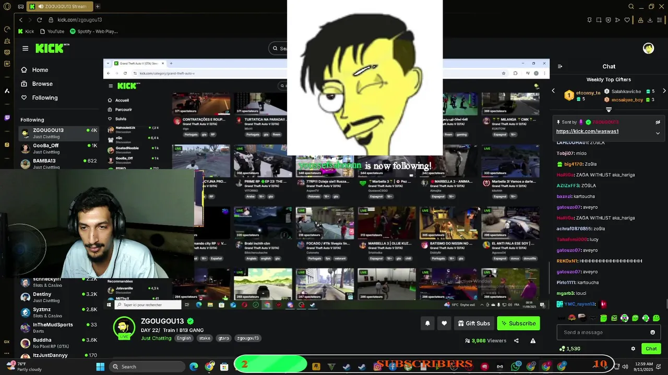Toggle follow heart for ZGOUGOU13
Screen dimensions: 668x375
444,323
